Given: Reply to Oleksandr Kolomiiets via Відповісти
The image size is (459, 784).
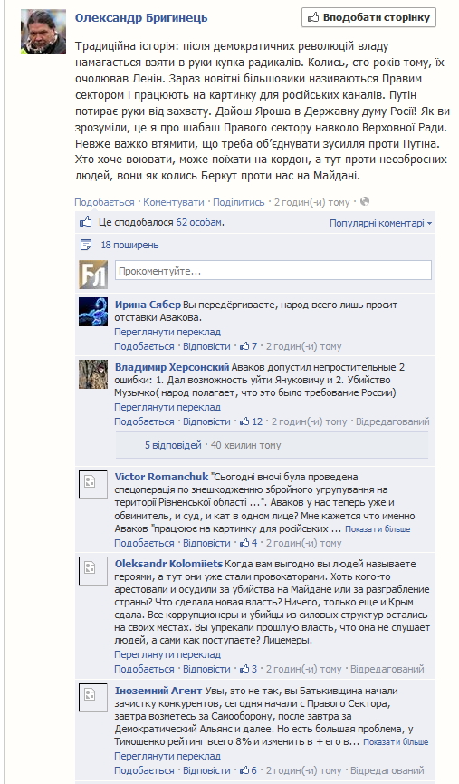Looking at the screenshot, I should pyautogui.click(x=206, y=669).
